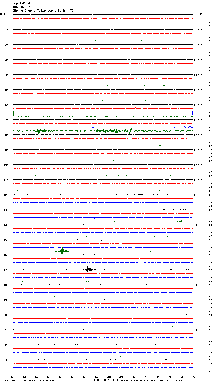Click the 04:15 UTC time label

(198, 330)
